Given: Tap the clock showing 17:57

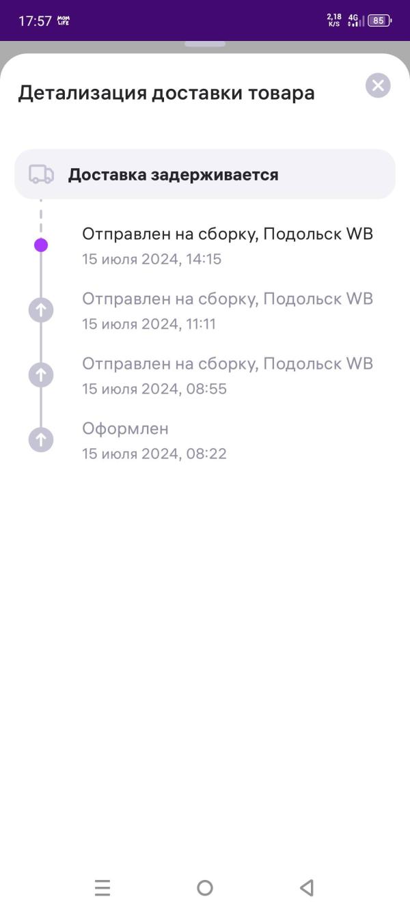Looking at the screenshot, I should coord(35,21).
